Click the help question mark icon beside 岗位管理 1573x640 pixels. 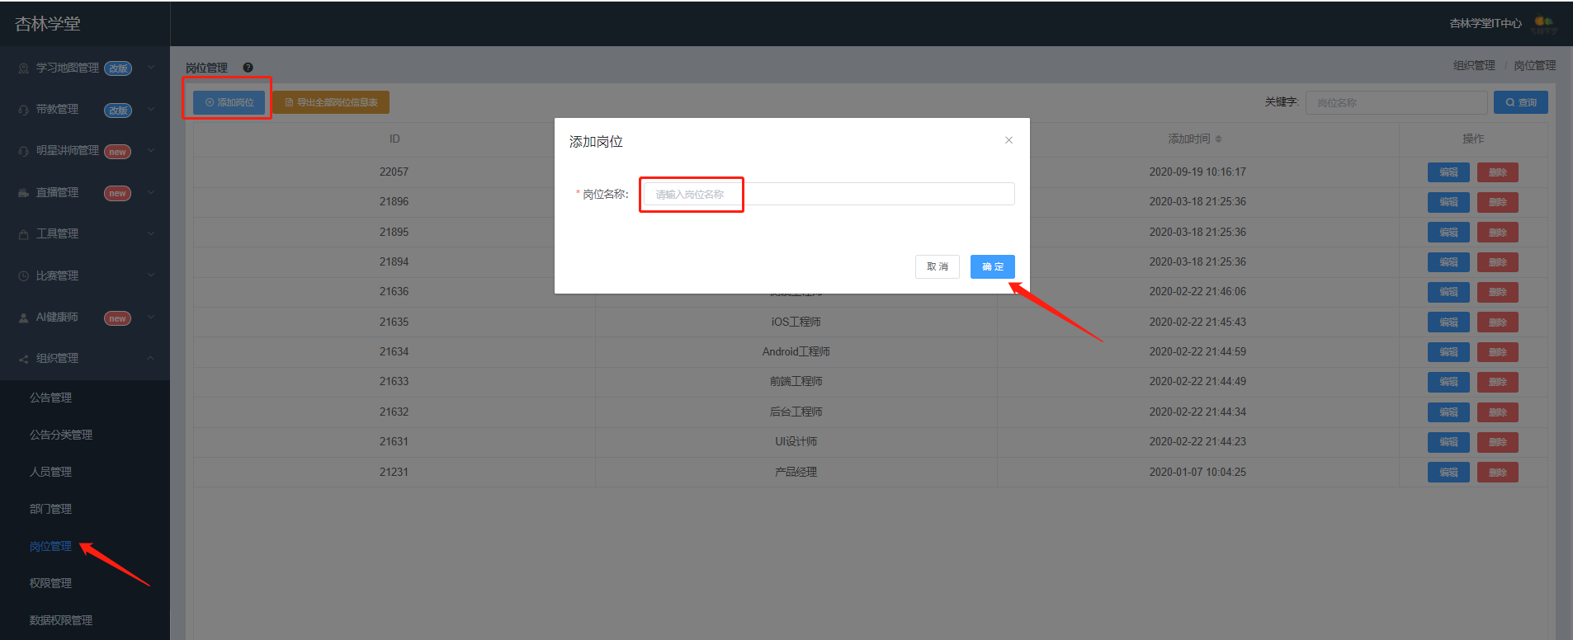pos(248,68)
